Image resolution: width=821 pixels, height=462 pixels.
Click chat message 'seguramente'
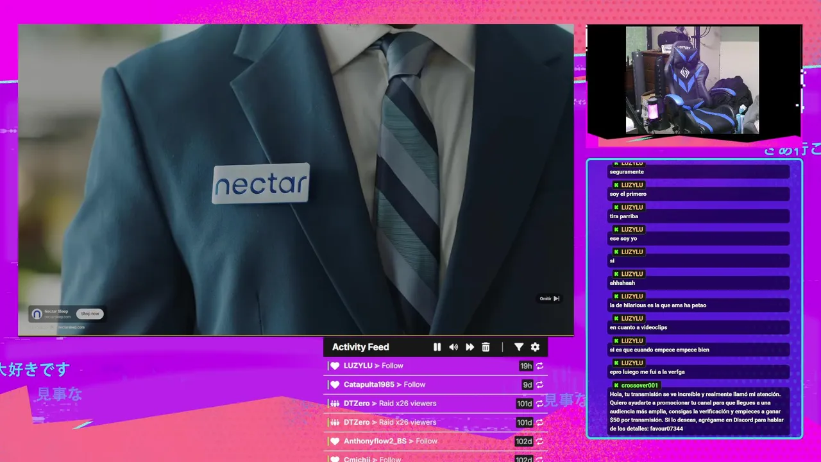(x=698, y=172)
